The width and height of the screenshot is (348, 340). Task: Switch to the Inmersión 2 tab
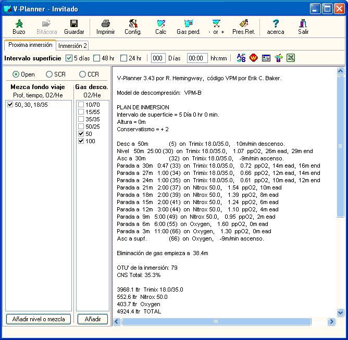click(x=72, y=46)
